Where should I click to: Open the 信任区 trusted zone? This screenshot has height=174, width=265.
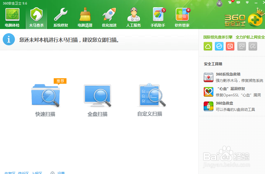tap(23, 173)
